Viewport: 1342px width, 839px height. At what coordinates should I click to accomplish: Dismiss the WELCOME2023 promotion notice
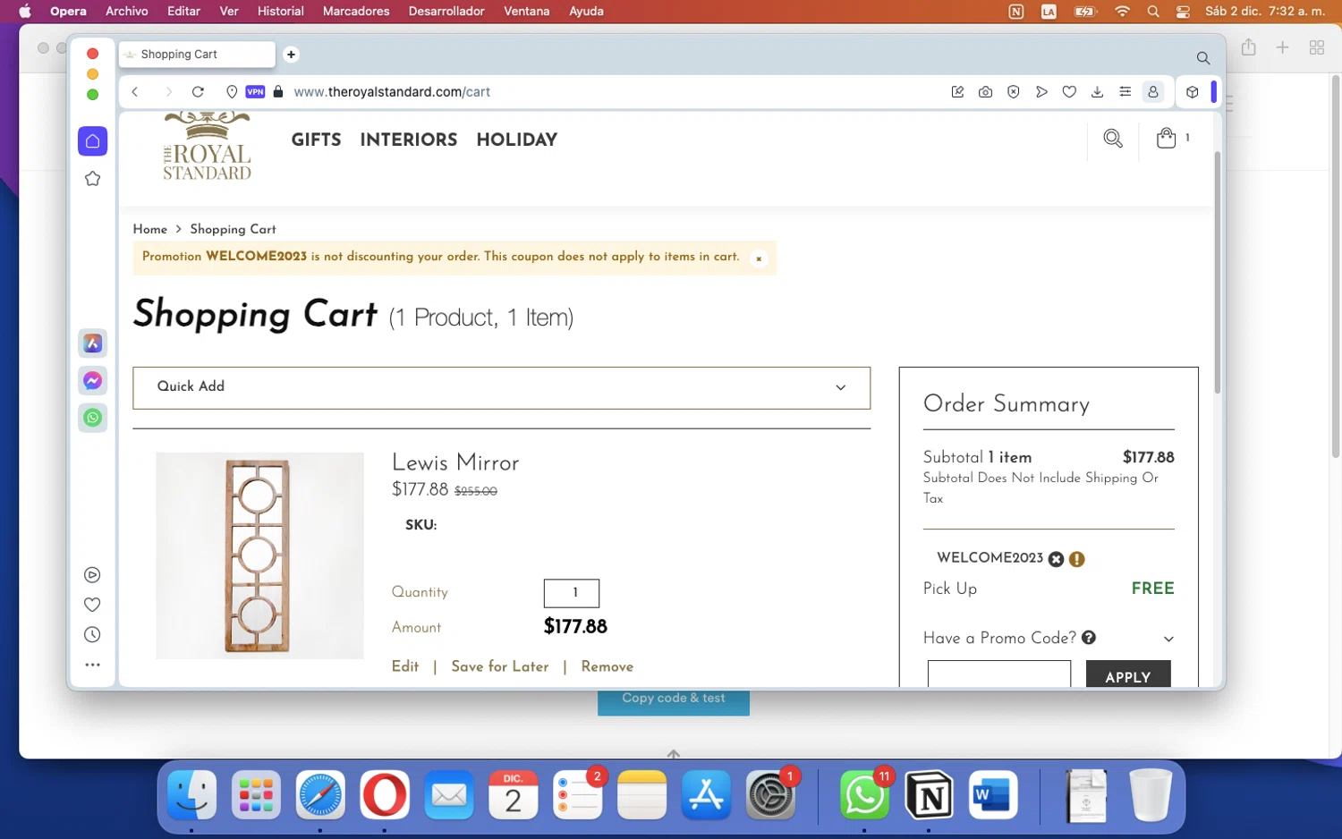pos(759,258)
